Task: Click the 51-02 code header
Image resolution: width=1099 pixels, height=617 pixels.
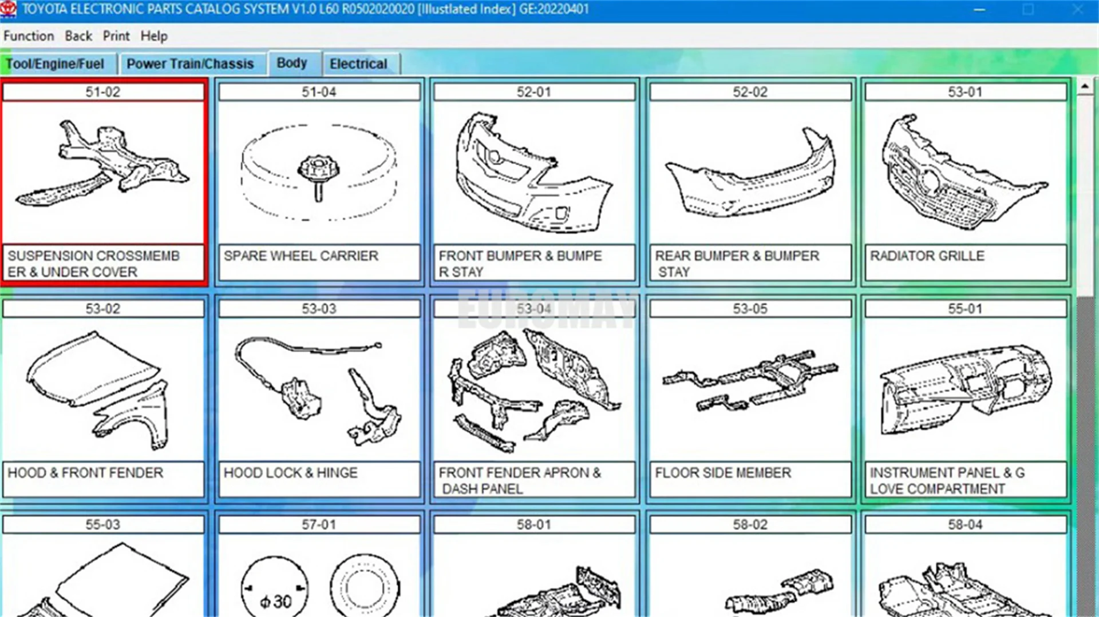Action: pyautogui.click(x=103, y=92)
